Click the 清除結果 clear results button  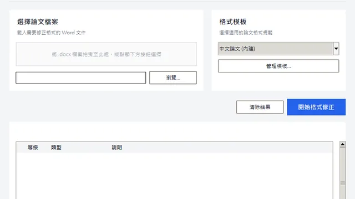(260, 107)
